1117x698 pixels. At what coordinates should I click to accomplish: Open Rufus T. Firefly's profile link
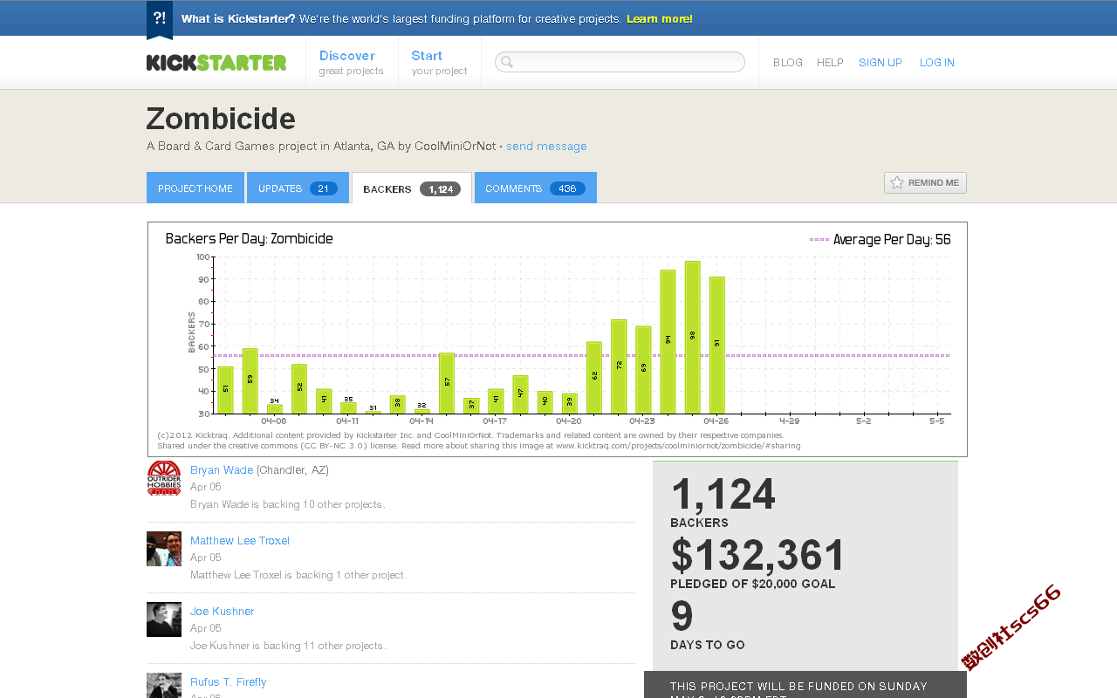pos(229,681)
